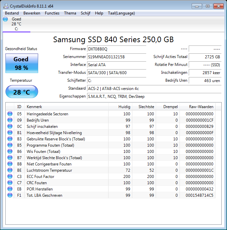Click the Inschakelingen value 2857 keer

(205, 73)
